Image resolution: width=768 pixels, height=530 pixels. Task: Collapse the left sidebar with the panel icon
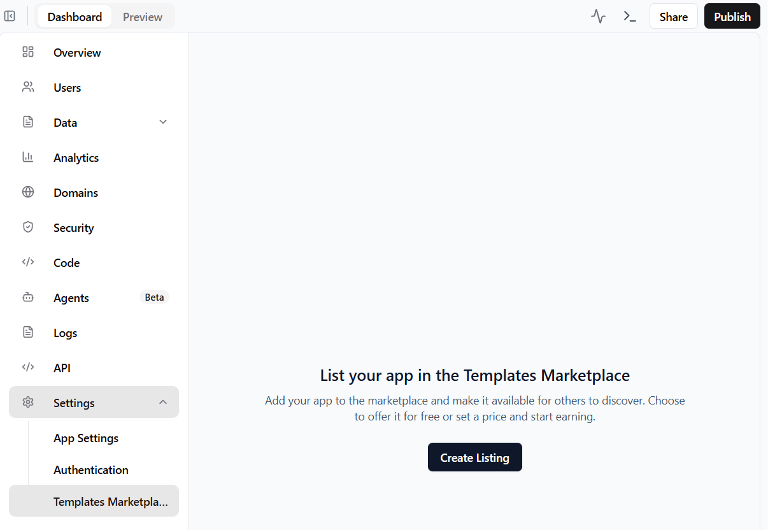point(10,15)
